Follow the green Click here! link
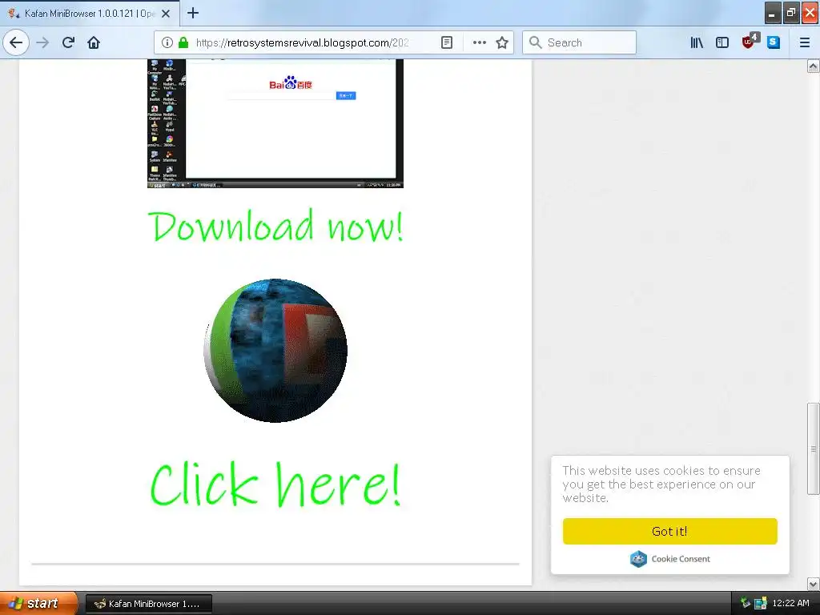Viewport: 820px width, 615px height. 275,484
